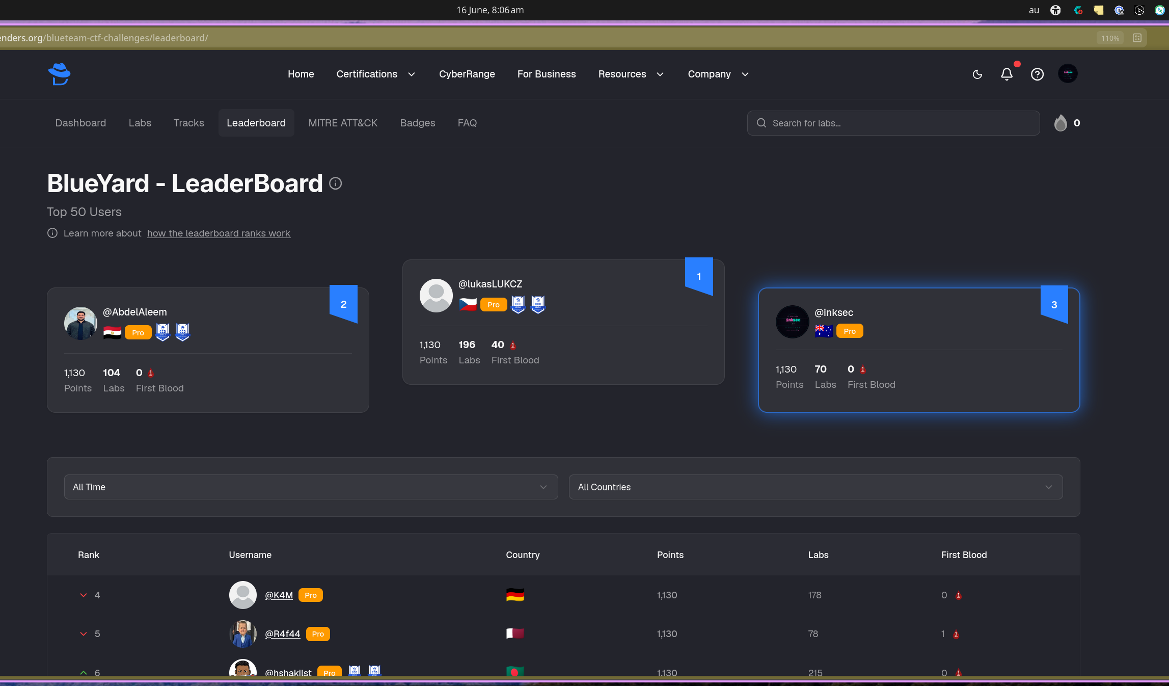Click AbdelAleem's profile photo
The width and height of the screenshot is (1169, 686).
pos(80,323)
